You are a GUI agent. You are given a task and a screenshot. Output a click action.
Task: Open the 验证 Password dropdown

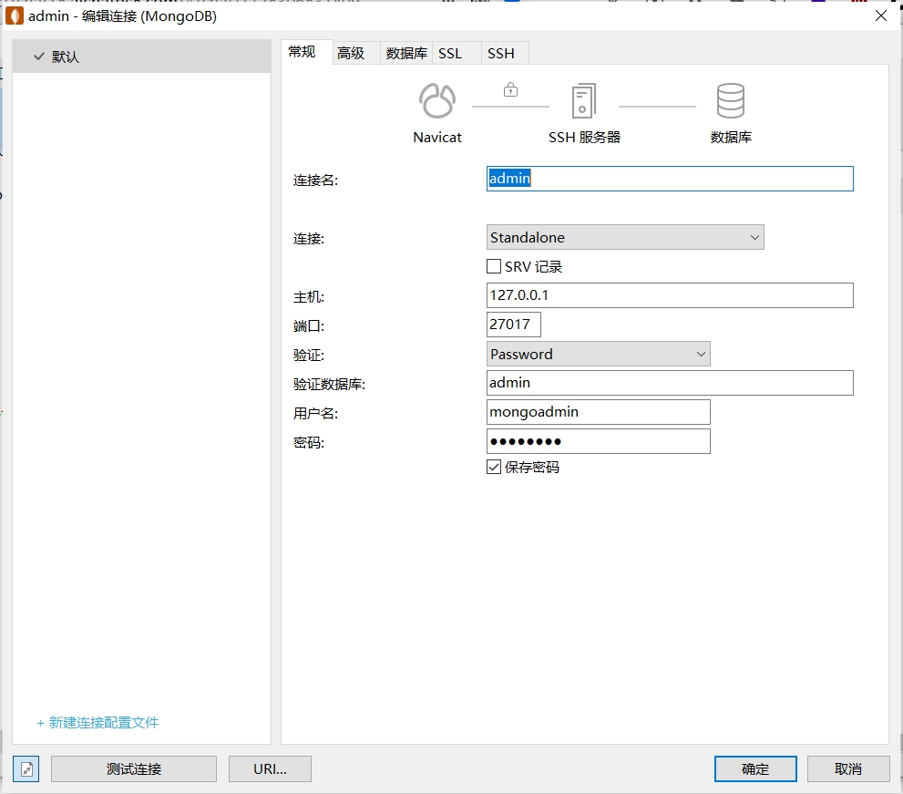598,354
